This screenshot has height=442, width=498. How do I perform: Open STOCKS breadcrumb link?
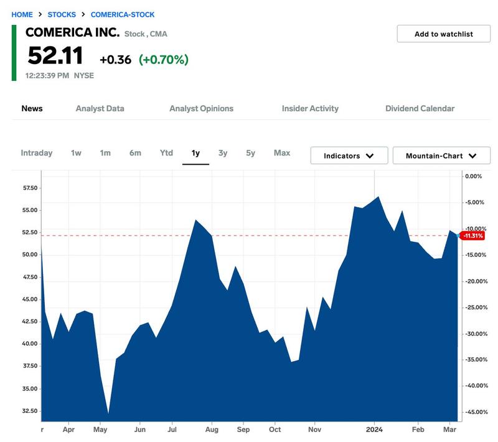click(x=62, y=14)
